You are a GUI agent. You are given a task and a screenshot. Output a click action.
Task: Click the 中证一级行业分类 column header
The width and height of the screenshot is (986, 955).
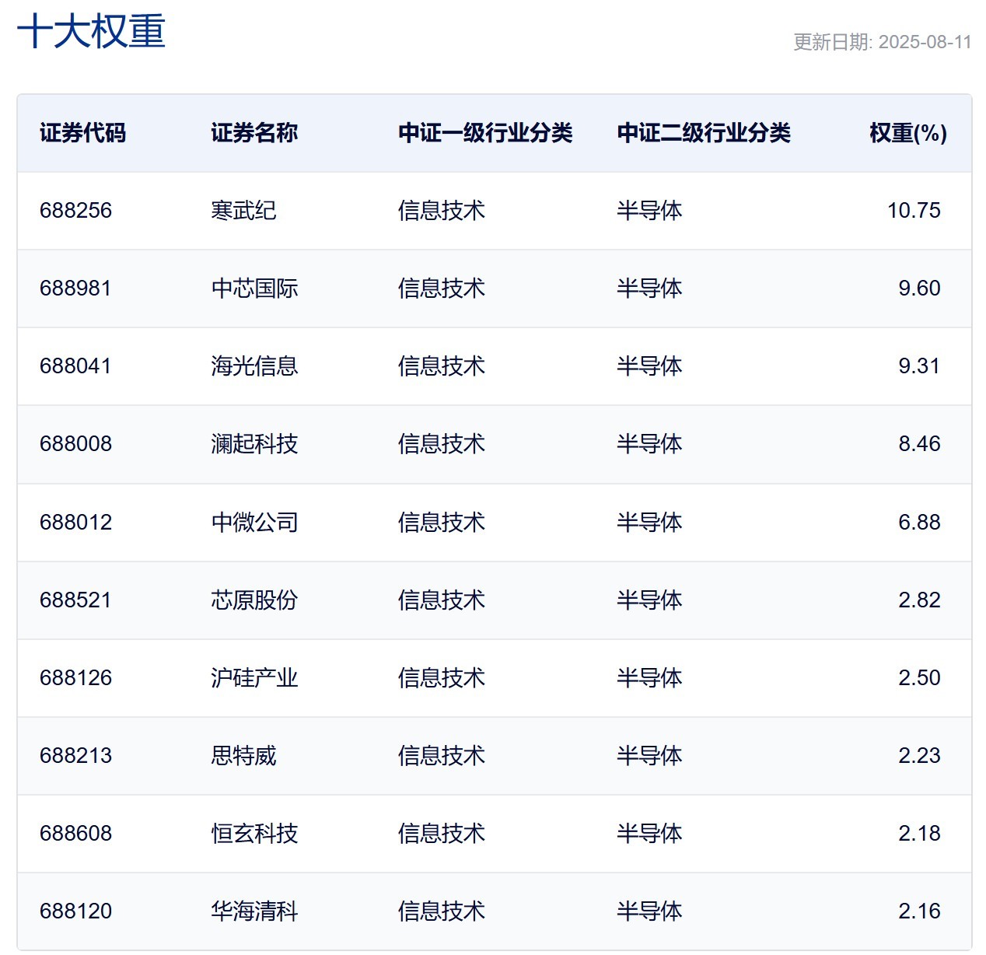(485, 133)
